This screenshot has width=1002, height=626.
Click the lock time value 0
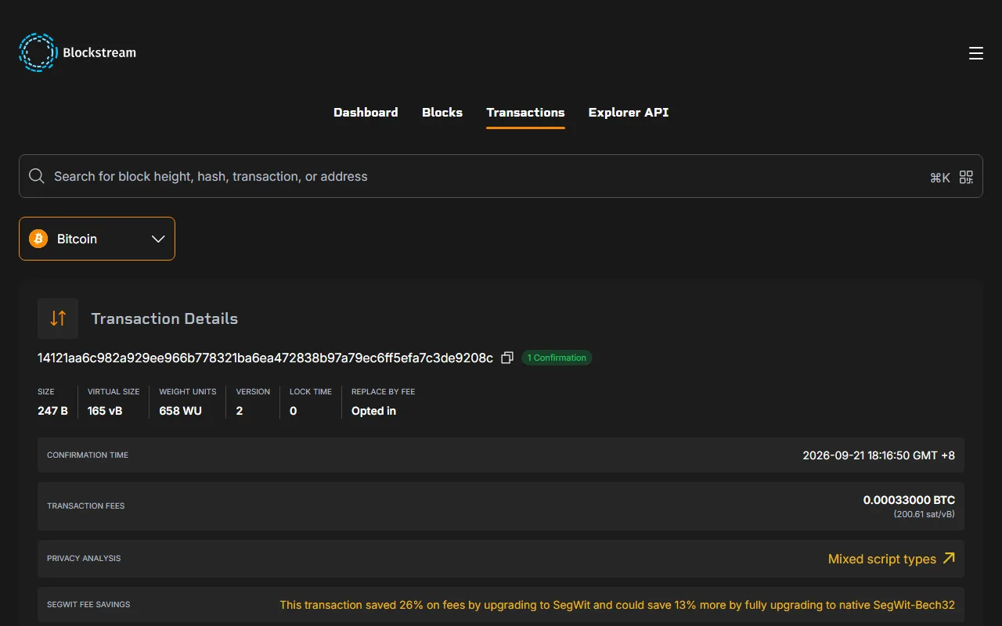(x=293, y=411)
